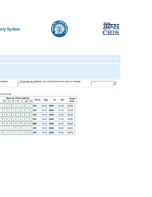Click the 'To' column header in the table
This screenshot has height=197, width=152.
54,100
